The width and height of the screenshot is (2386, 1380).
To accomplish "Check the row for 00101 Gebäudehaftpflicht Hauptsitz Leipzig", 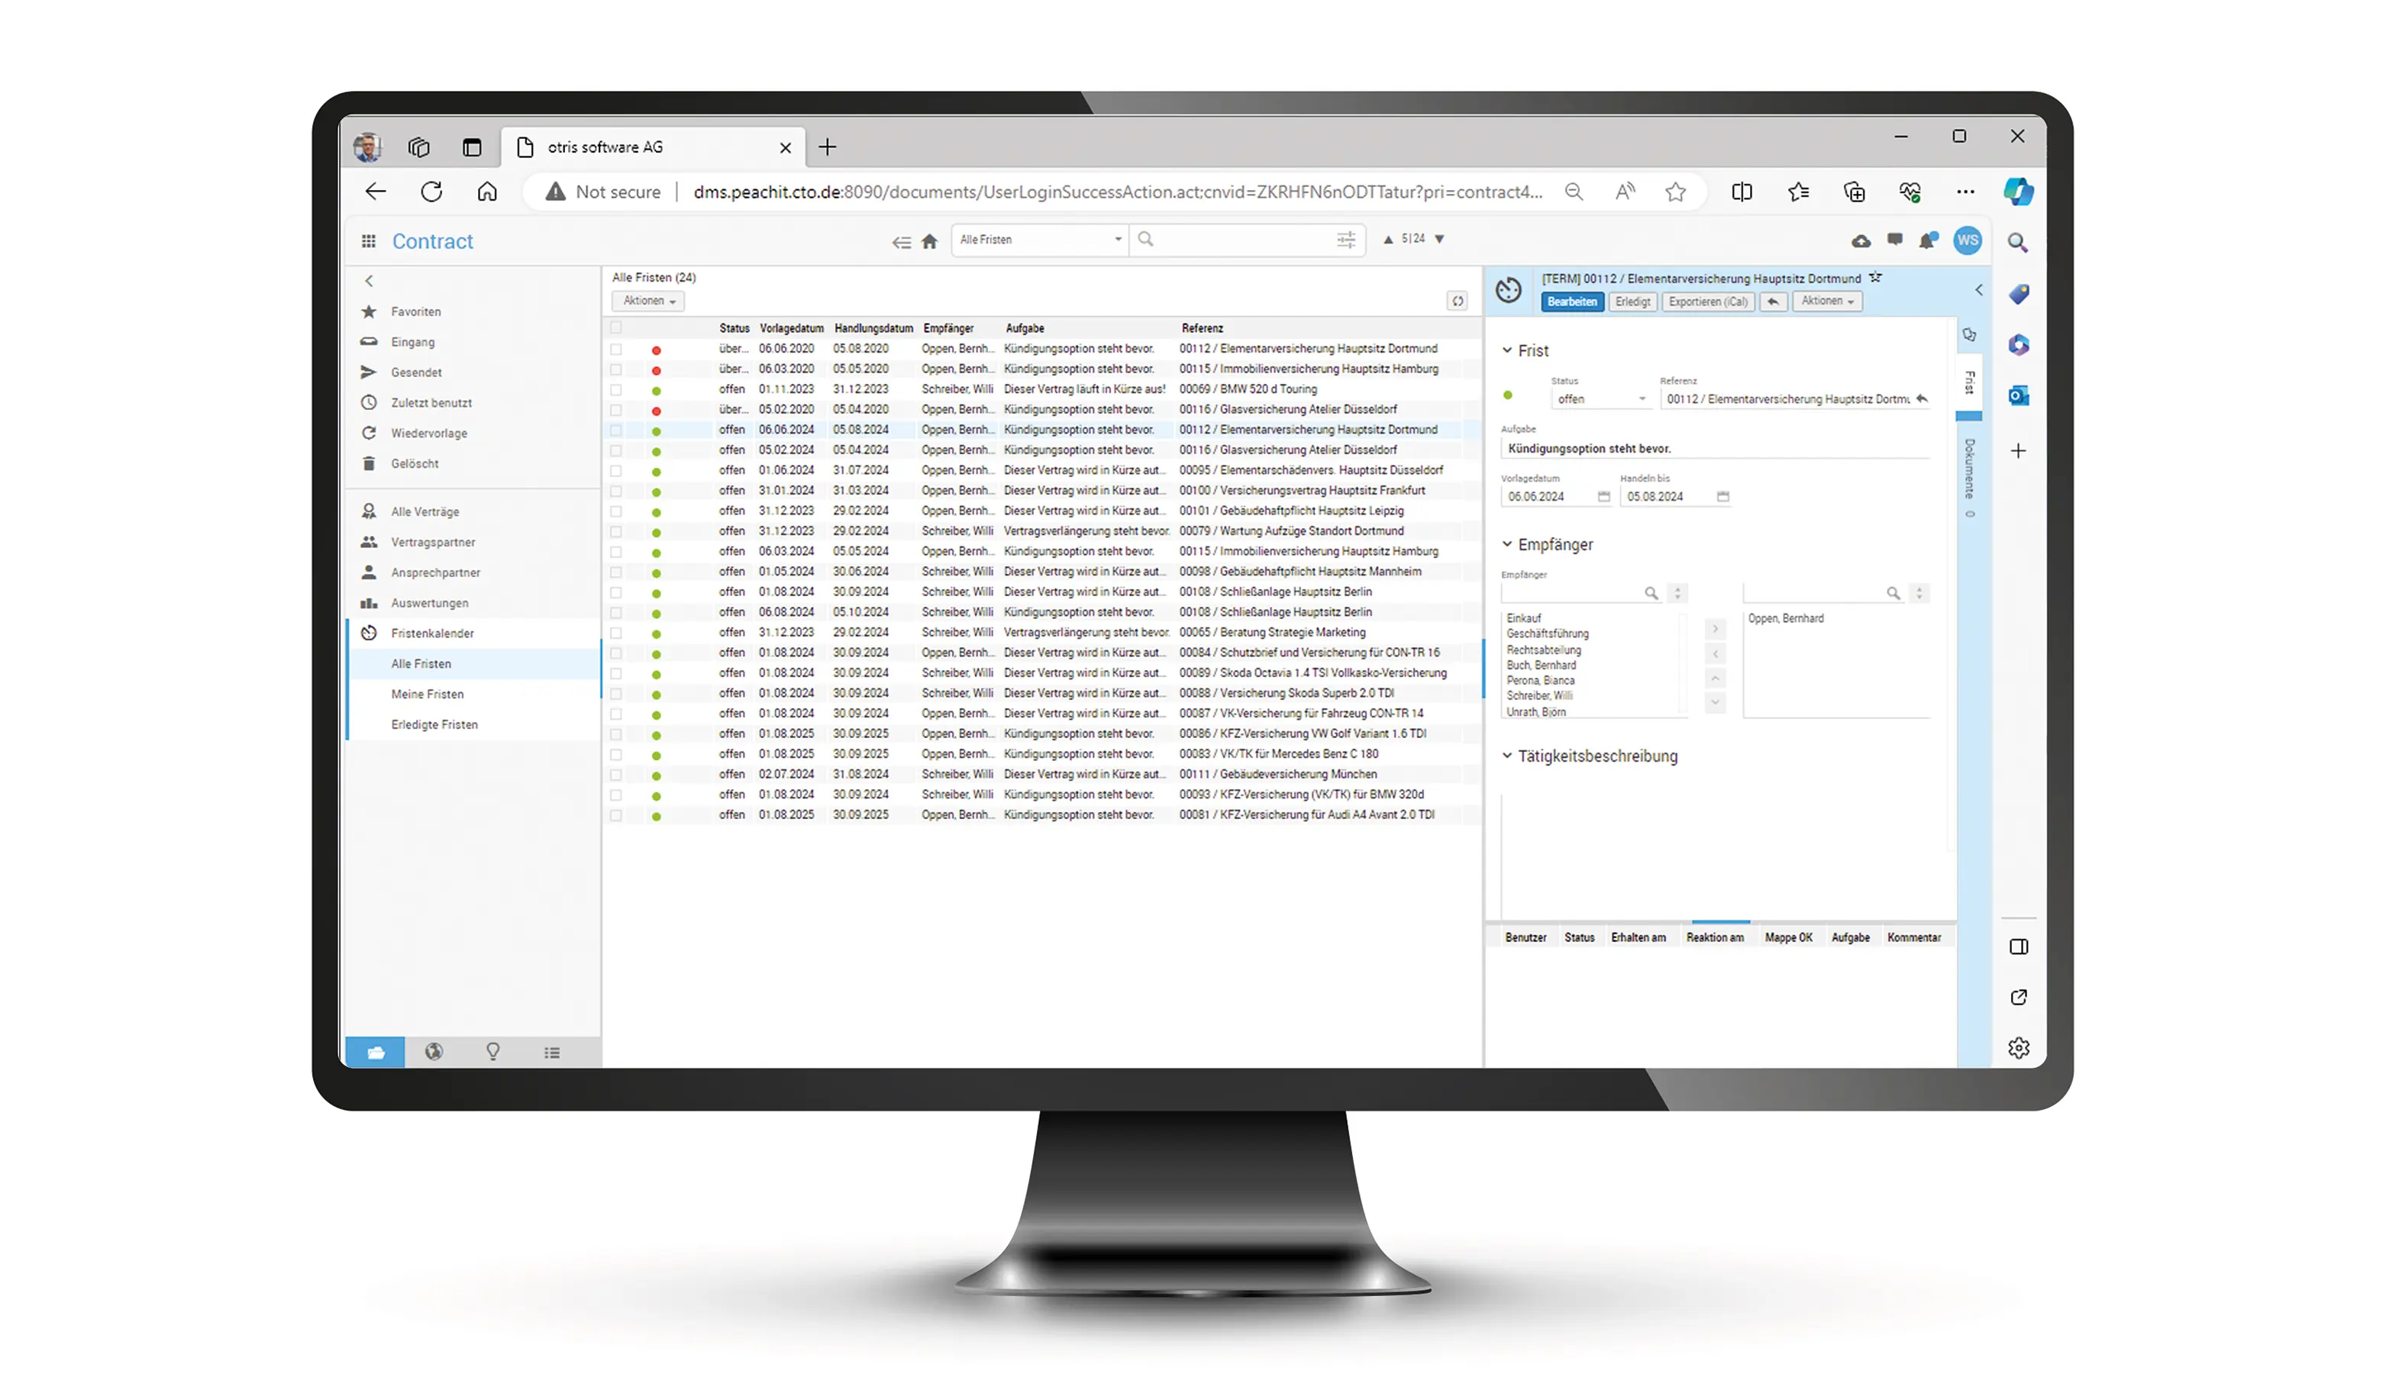I will (x=616, y=511).
